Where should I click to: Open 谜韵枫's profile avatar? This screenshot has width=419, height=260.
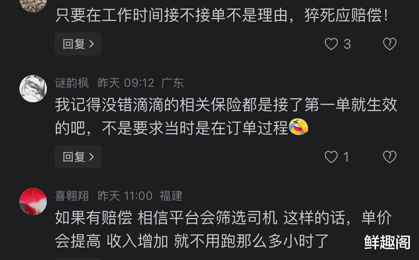33,89
